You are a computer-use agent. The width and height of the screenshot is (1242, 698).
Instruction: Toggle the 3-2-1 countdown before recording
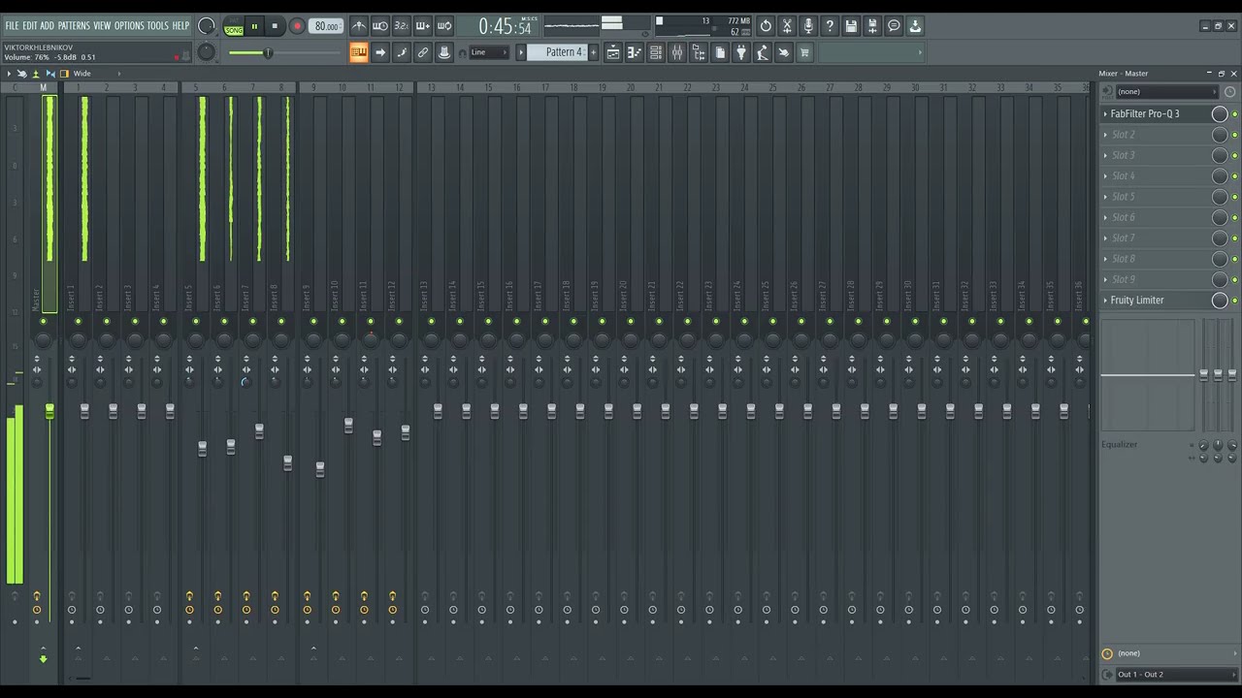402,26
